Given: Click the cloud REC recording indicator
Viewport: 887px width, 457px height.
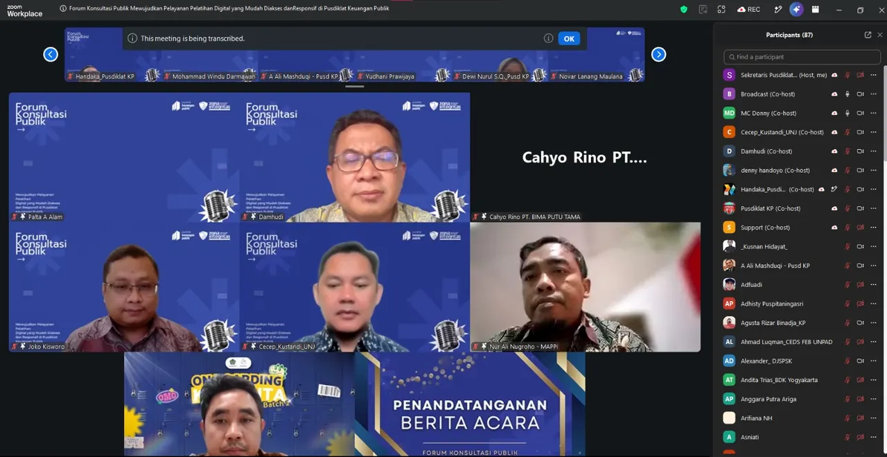Looking at the screenshot, I should coord(748,9).
